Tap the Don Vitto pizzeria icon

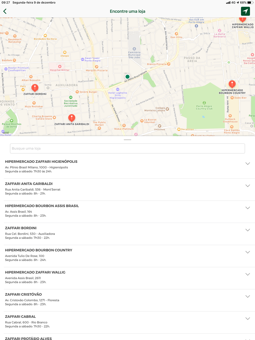tap(176, 34)
